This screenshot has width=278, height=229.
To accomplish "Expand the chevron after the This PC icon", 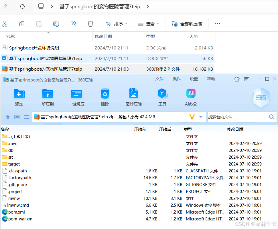I will (x=52, y=7).
